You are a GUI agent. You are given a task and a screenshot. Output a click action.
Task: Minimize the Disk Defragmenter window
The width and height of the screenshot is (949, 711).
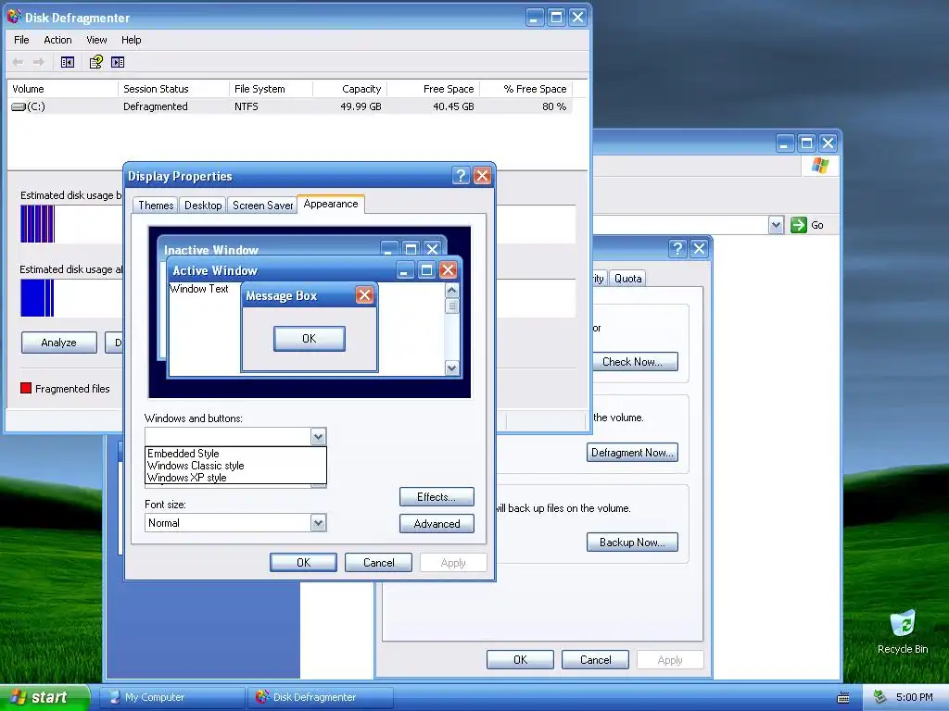(x=535, y=17)
